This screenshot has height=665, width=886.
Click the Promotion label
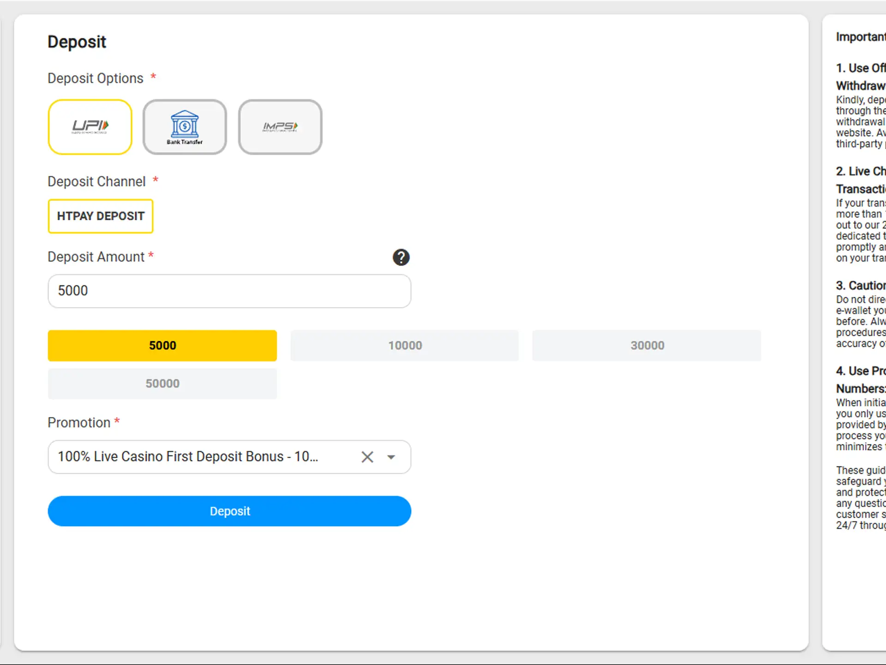coord(79,423)
